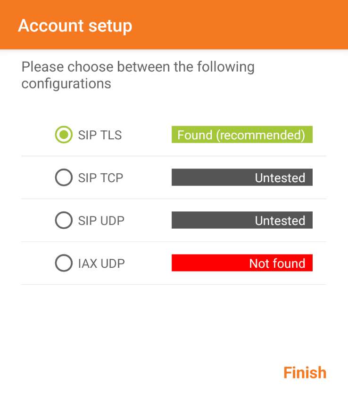Click the green Found (recommended) status badge

(x=242, y=135)
